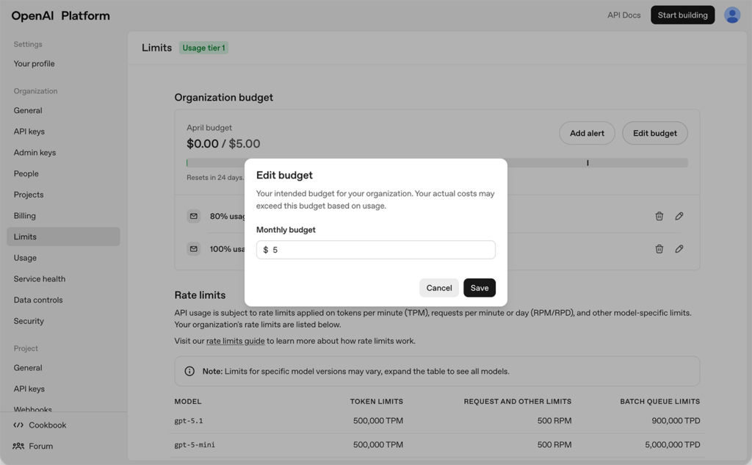This screenshot has height=465, width=752.
Task: Open Cookbook via the code icon
Action: (x=18, y=425)
